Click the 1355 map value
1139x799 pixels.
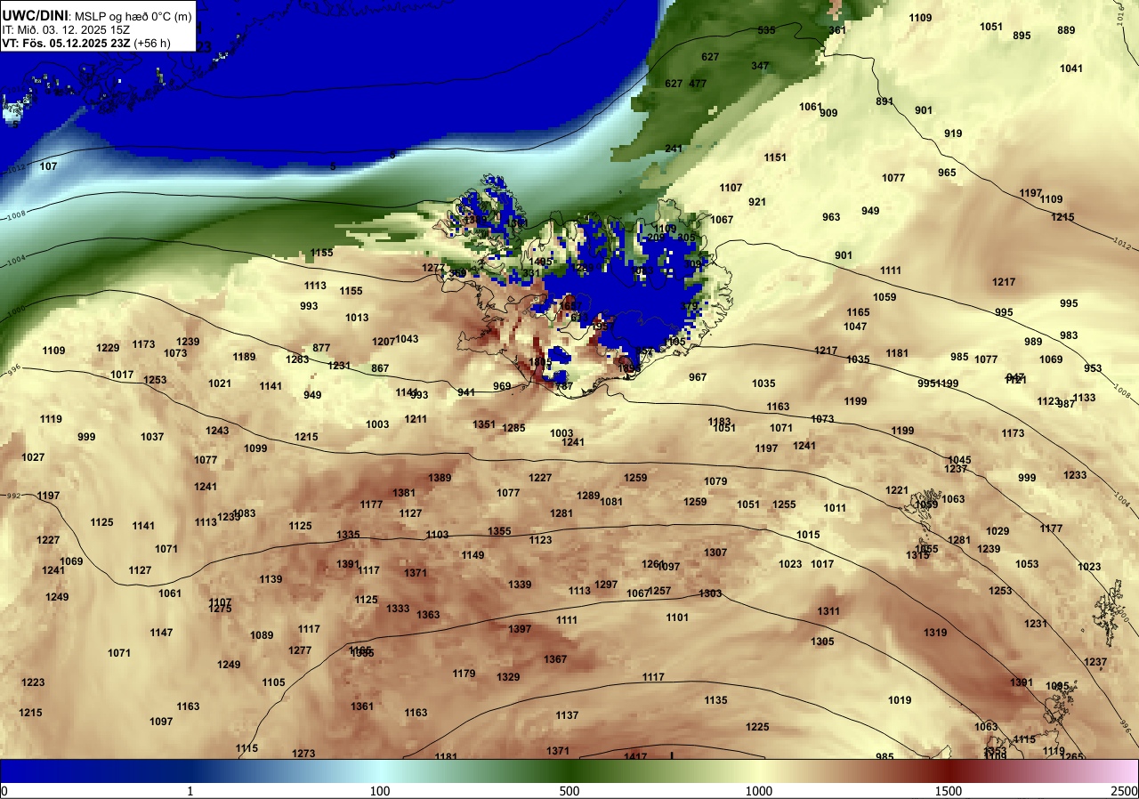click(500, 531)
